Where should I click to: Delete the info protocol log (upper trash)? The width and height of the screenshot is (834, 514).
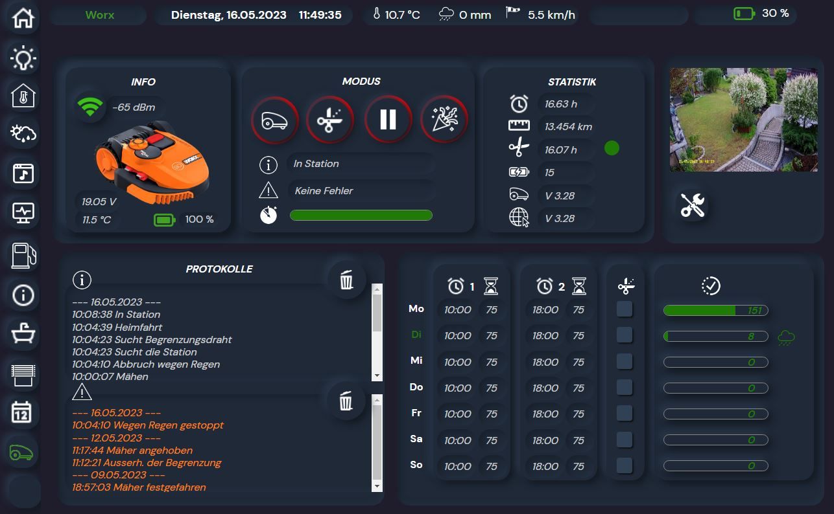pyautogui.click(x=346, y=280)
